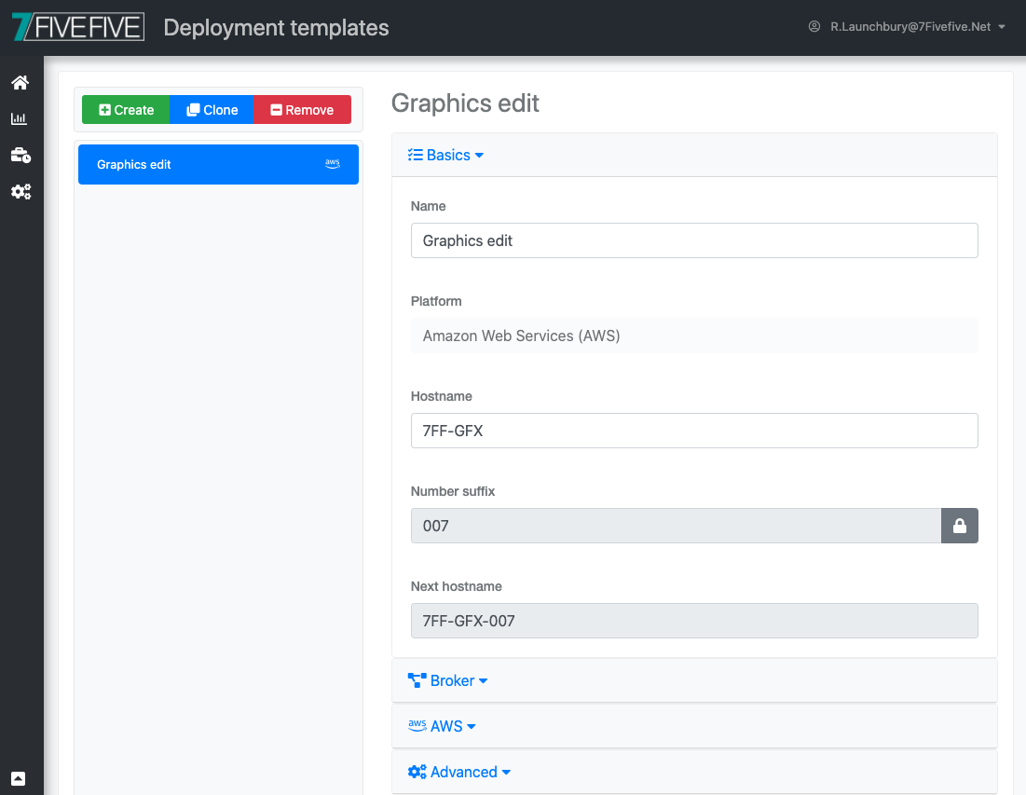Viewport: 1026px width, 795px height.
Task: Click the Basics section list icon
Action: click(416, 155)
